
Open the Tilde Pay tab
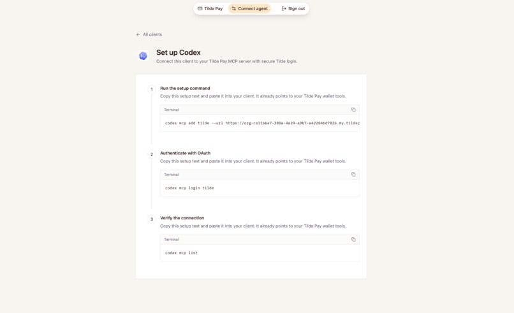[210, 8]
